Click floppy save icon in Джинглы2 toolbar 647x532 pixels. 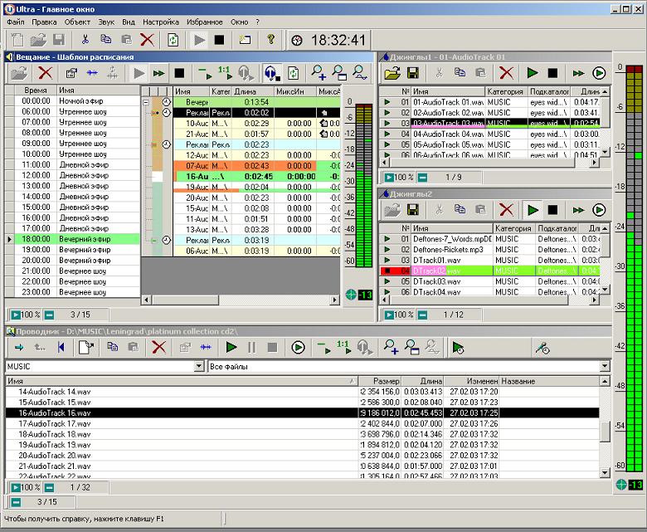point(413,210)
